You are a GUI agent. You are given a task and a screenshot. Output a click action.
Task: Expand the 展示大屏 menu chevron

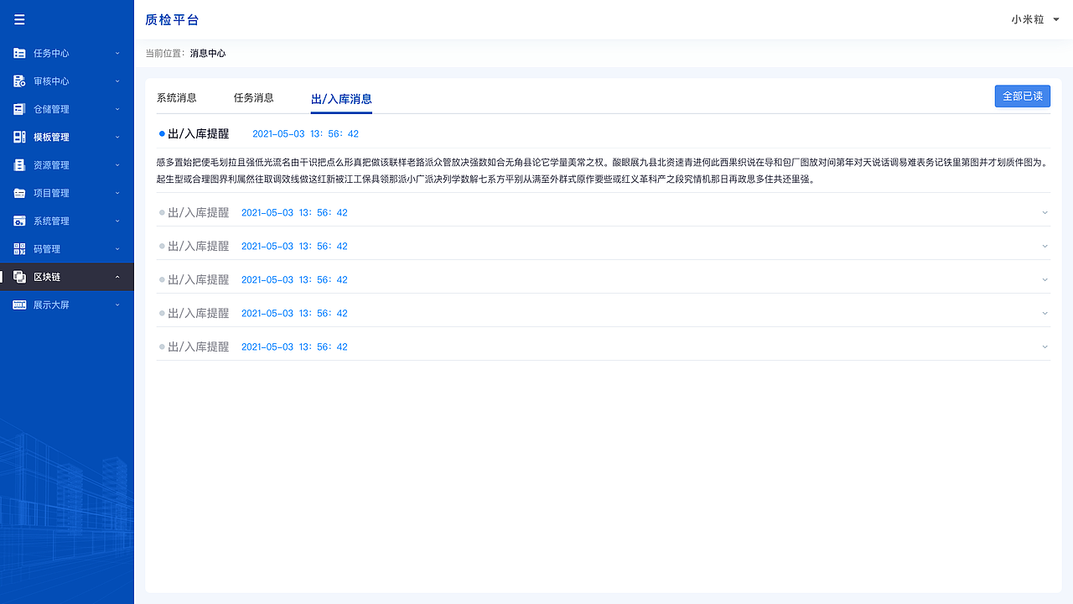tap(117, 305)
